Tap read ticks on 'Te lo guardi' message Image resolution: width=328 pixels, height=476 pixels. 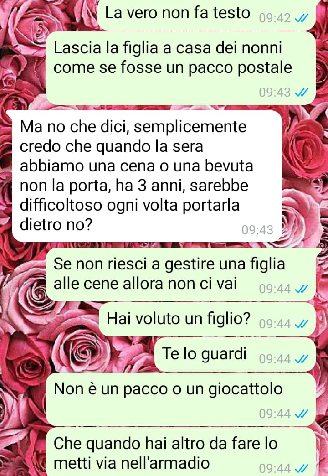point(301,359)
